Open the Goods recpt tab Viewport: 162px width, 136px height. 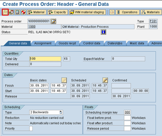click(67, 43)
